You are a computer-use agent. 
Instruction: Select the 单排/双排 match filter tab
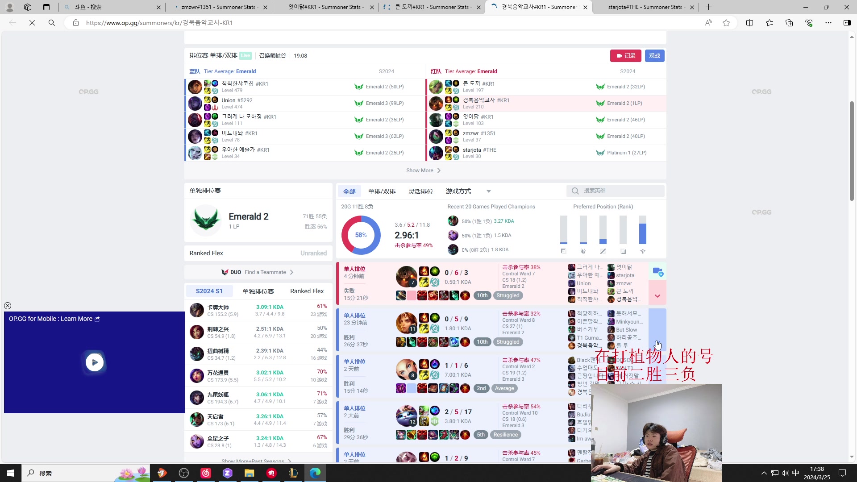click(x=382, y=191)
